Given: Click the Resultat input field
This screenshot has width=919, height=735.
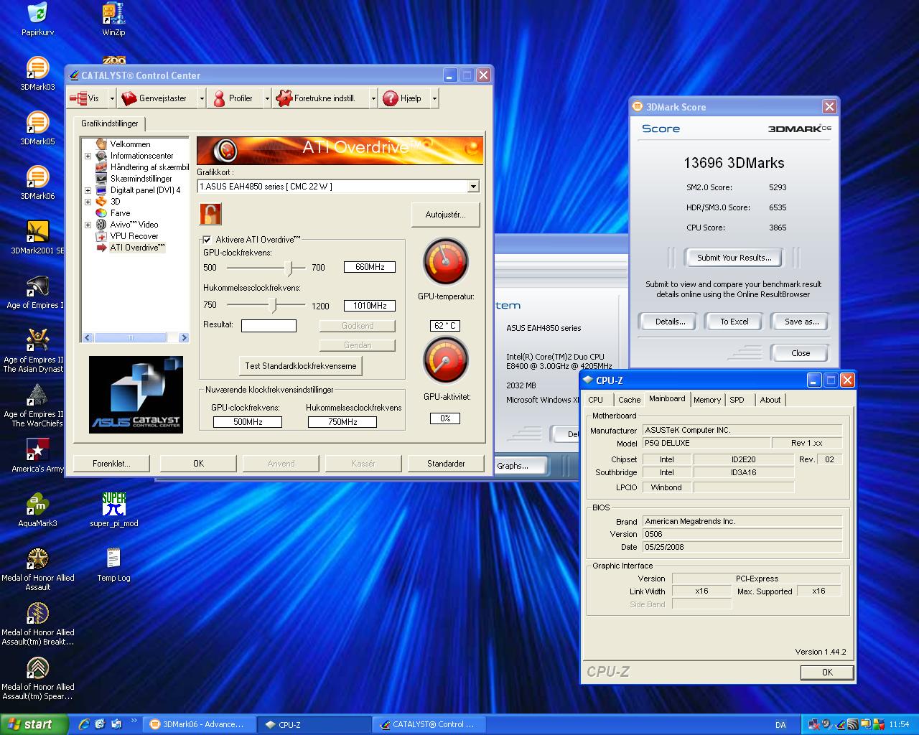Looking at the screenshot, I should pos(269,326).
